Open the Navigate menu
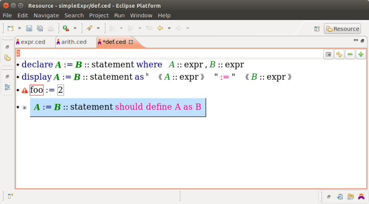The image size is (369, 204). pyautogui.click(x=46, y=15)
